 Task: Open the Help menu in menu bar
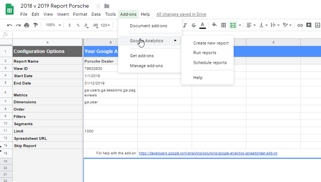tap(145, 14)
